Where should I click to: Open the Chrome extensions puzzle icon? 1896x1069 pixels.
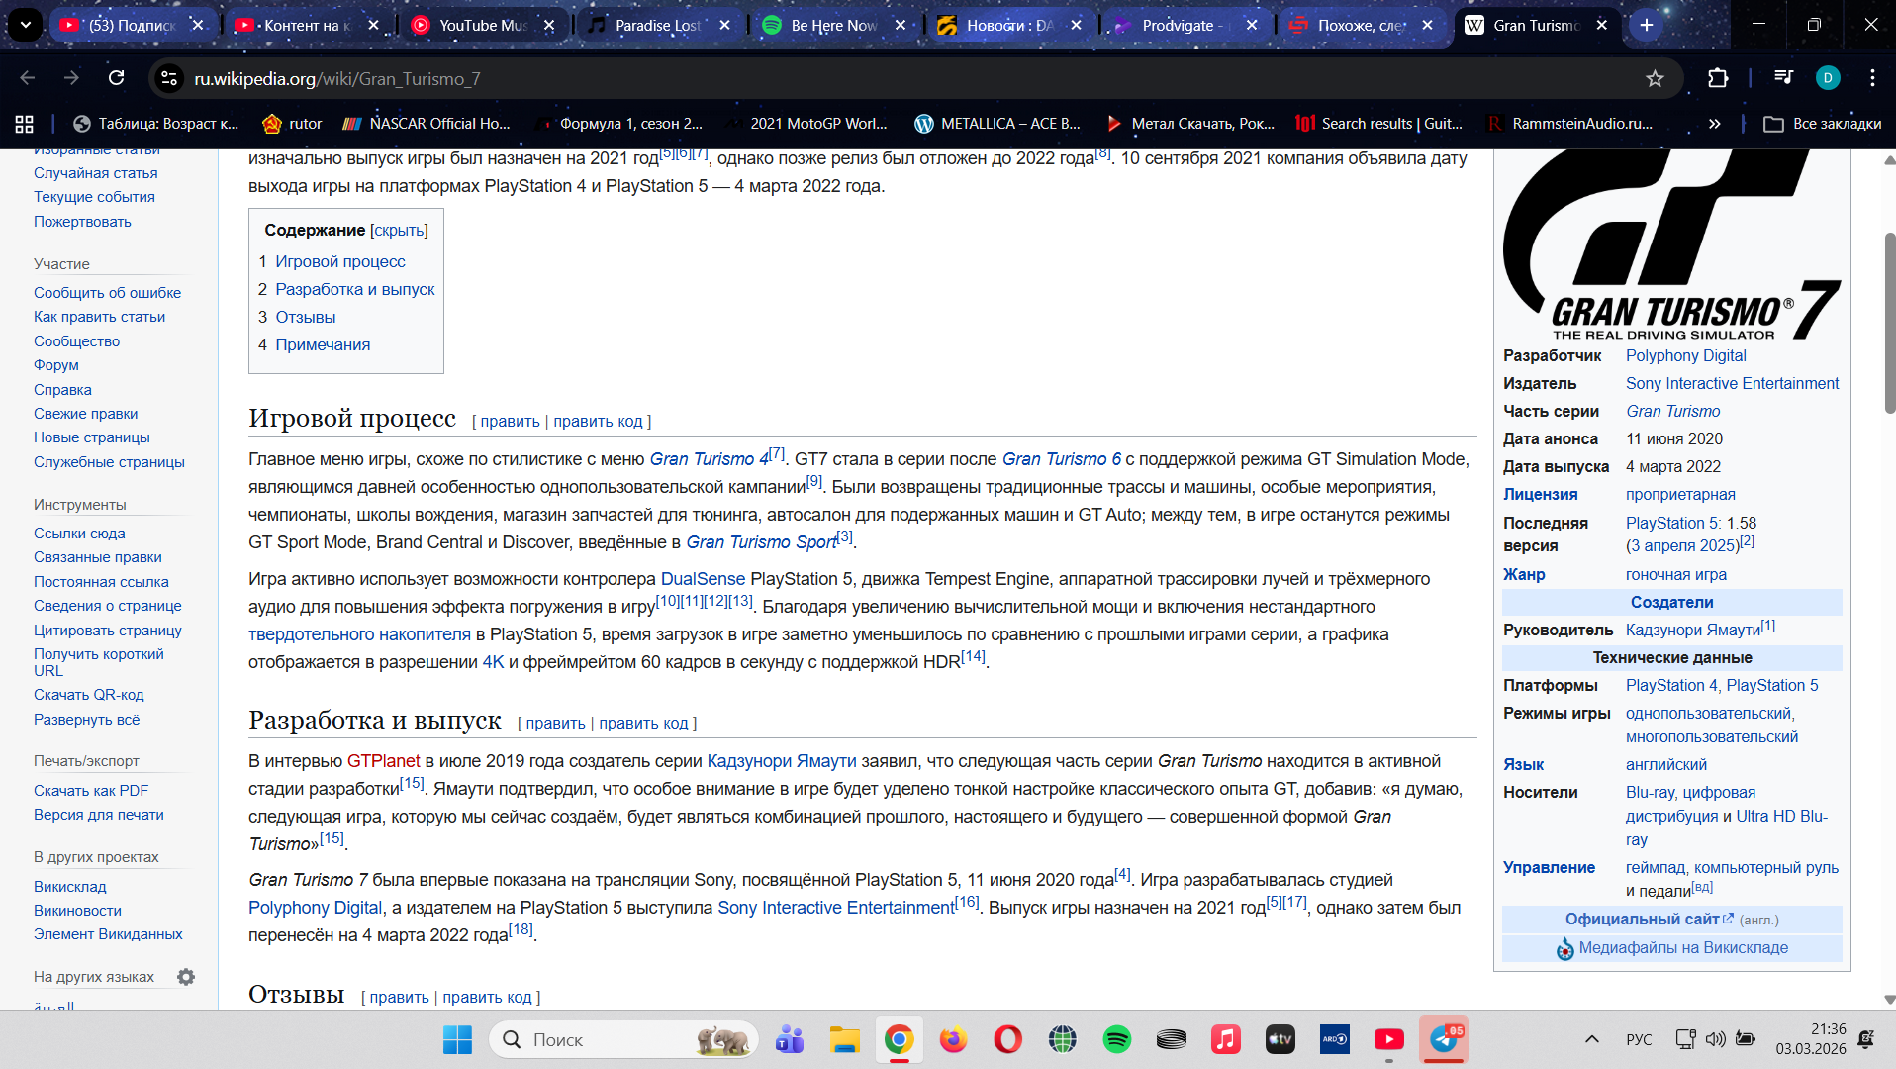click(1718, 78)
